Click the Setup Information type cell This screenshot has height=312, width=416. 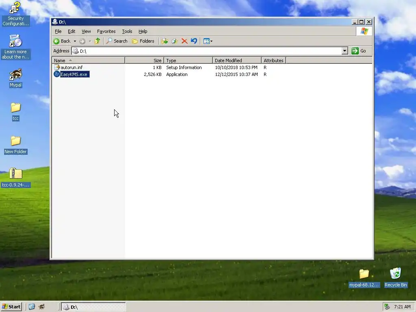point(184,68)
